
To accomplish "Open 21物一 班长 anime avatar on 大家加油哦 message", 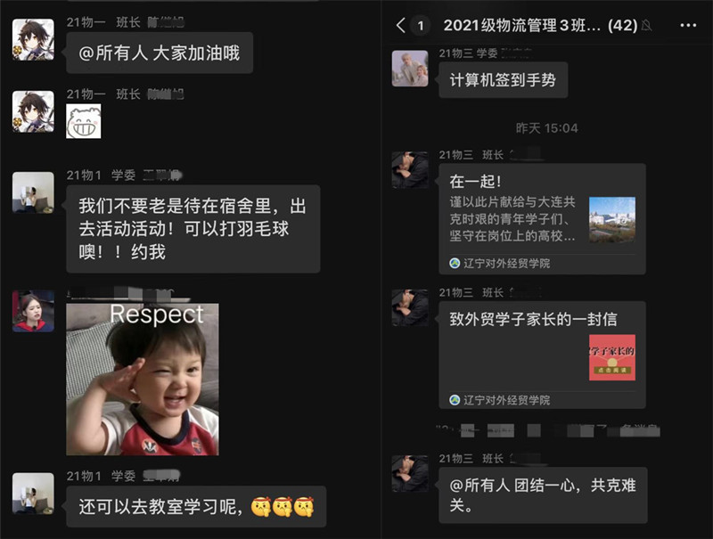I will (33, 39).
